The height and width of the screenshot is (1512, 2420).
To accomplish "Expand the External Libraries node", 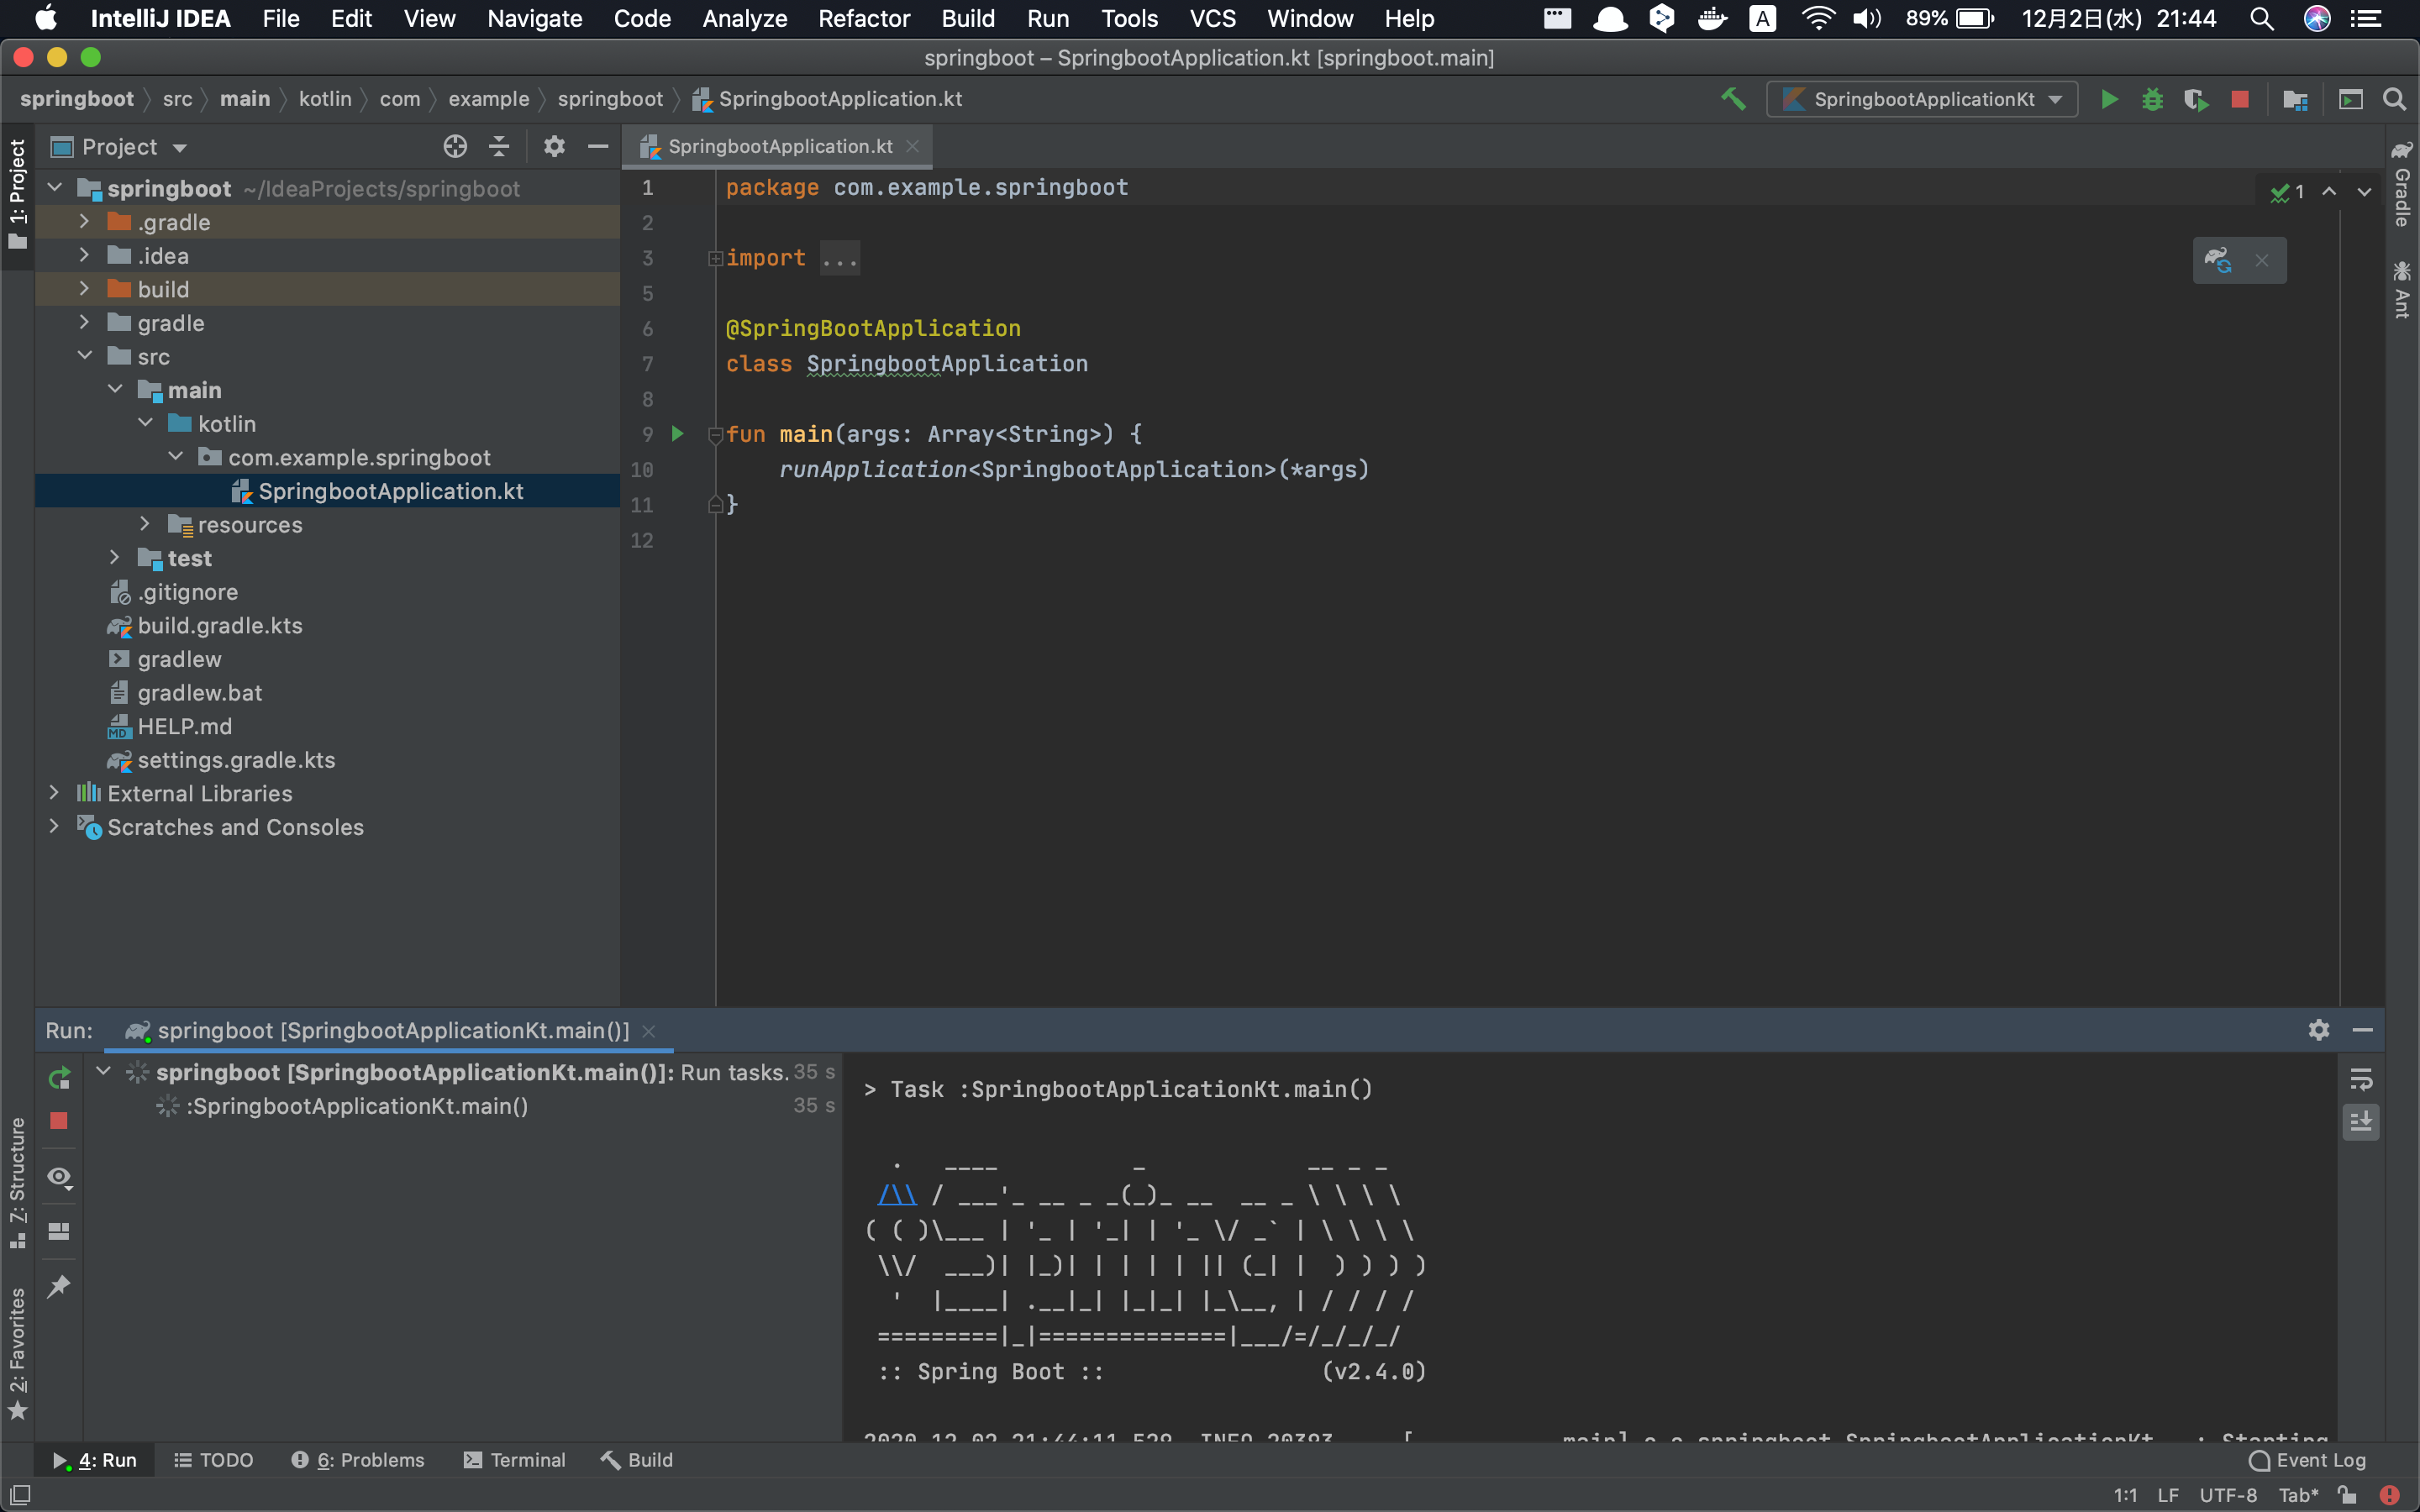I will (54, 793).
